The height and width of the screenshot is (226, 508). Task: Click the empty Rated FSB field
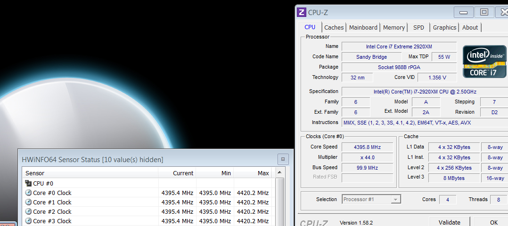coord(368,178)
